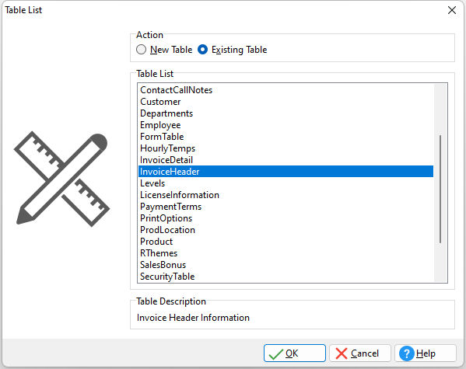466x369 pixels.
Task: Cancel the Table List dialog
Action: [x=359, y=353]
